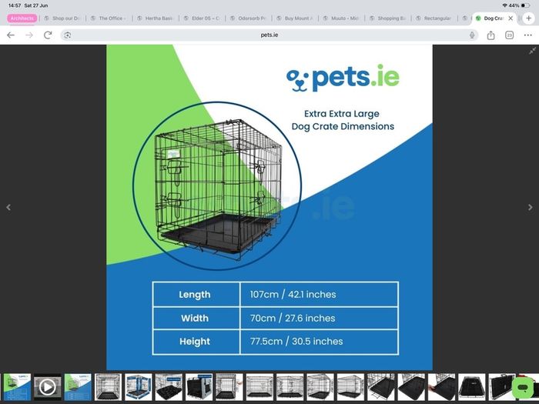The height and width of the screenshot is (404, 539).
Task: Focus the pets.ie address bar
Action: 269,35
